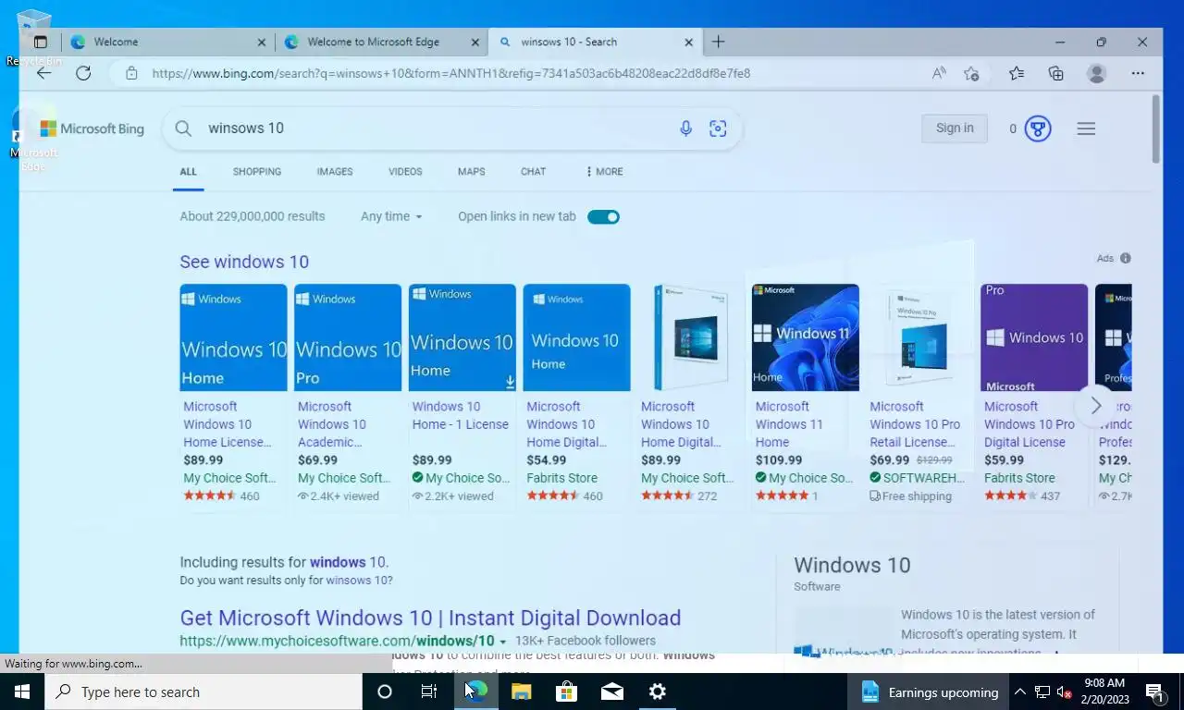Open Edge Settings and more ellipsis
This screenshot has width=1184, height=710.
pos(1138,73)
